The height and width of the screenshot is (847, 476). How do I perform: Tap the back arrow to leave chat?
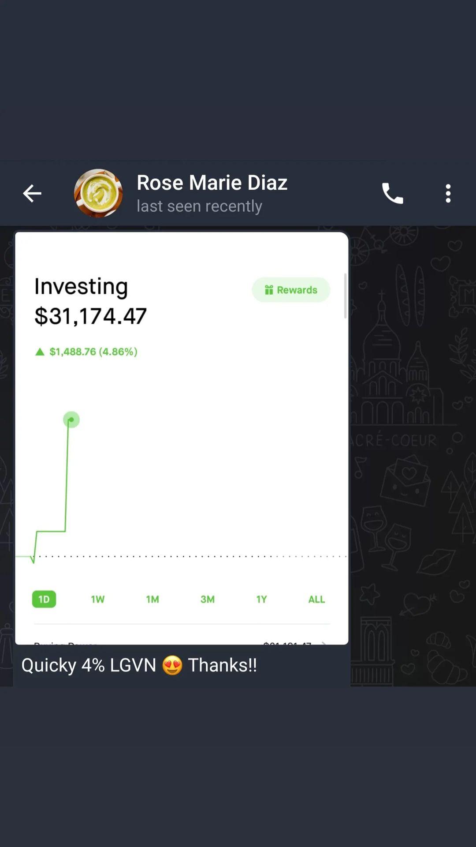tap(32, 193)
